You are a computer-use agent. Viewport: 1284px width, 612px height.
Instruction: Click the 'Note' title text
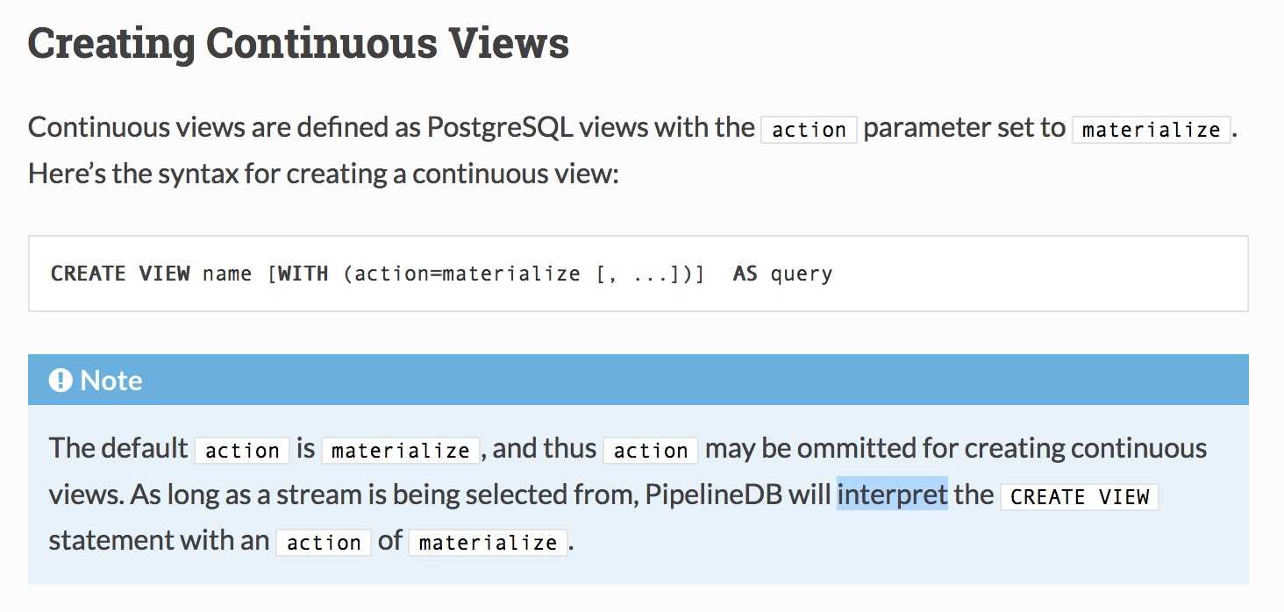111,381
